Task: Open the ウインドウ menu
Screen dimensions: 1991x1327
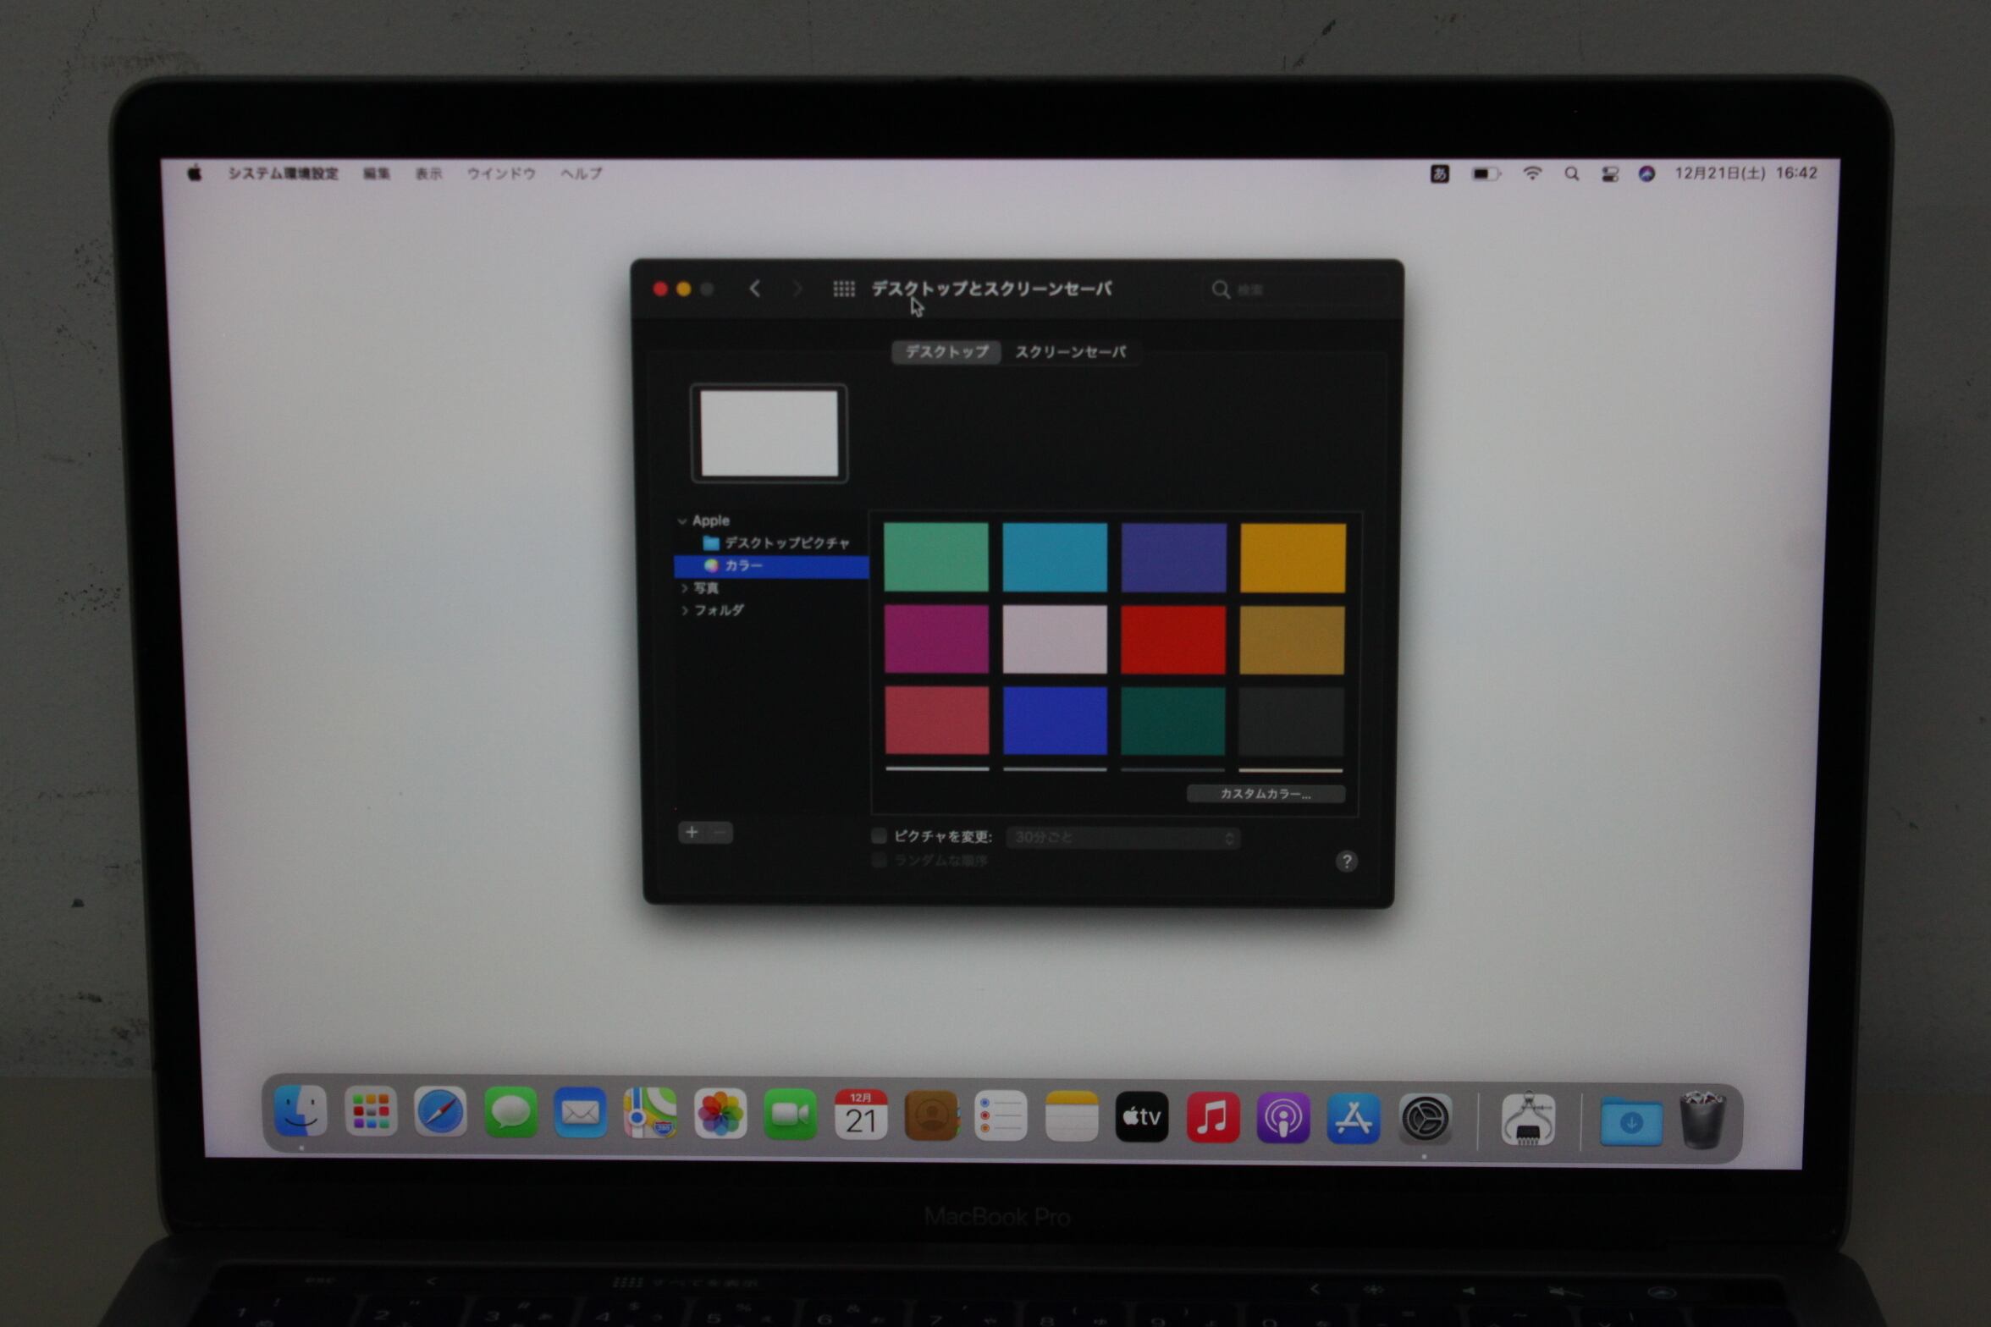Action: point(501,173)
